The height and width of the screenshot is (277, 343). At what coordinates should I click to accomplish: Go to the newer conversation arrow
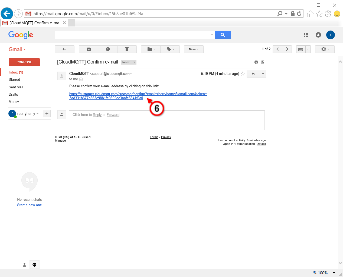pos(277,49)
